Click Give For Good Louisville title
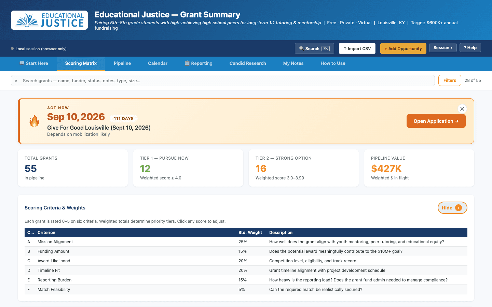Viewport: 492px width, 307px height. click(x=99, y=128)
